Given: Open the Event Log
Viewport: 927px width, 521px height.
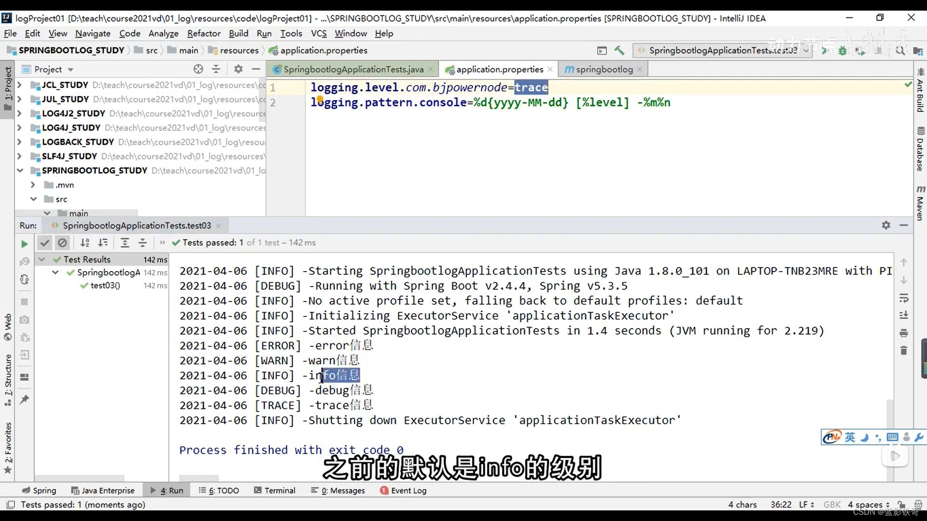Looking at the screenshot, I should (x=403, y=491).
